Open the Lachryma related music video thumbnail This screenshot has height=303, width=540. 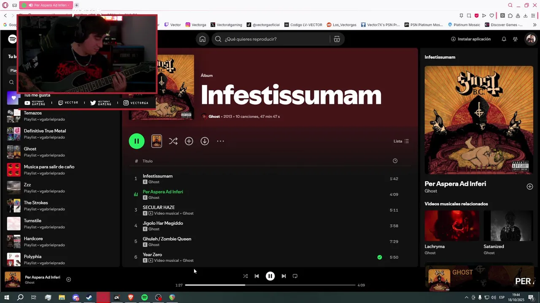[x=452, y=226]
